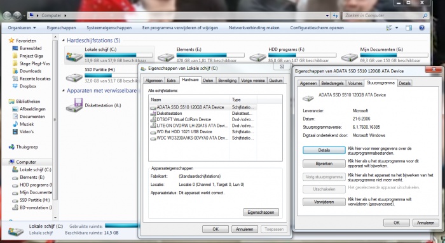Click the Forward navigation button
This screenshot has width=445, height=243.
coord(17,15)
